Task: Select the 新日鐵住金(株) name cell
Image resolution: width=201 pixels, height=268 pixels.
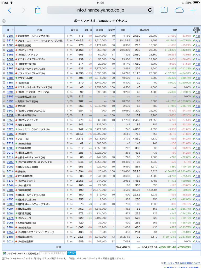Action: 40,237
